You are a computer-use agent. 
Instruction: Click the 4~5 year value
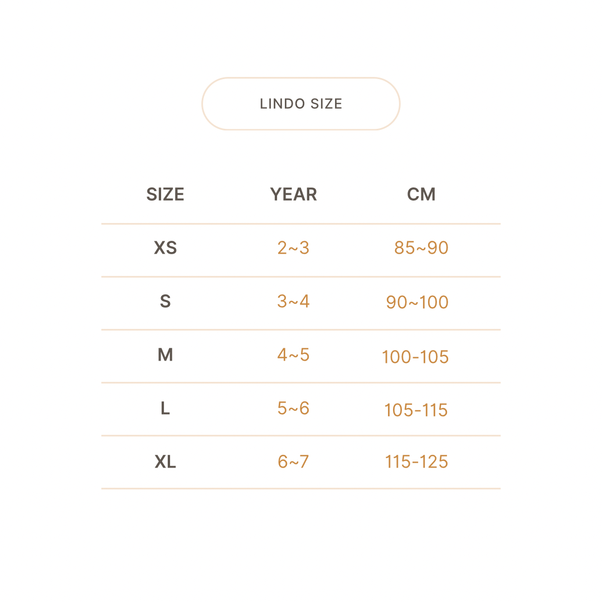293,355
